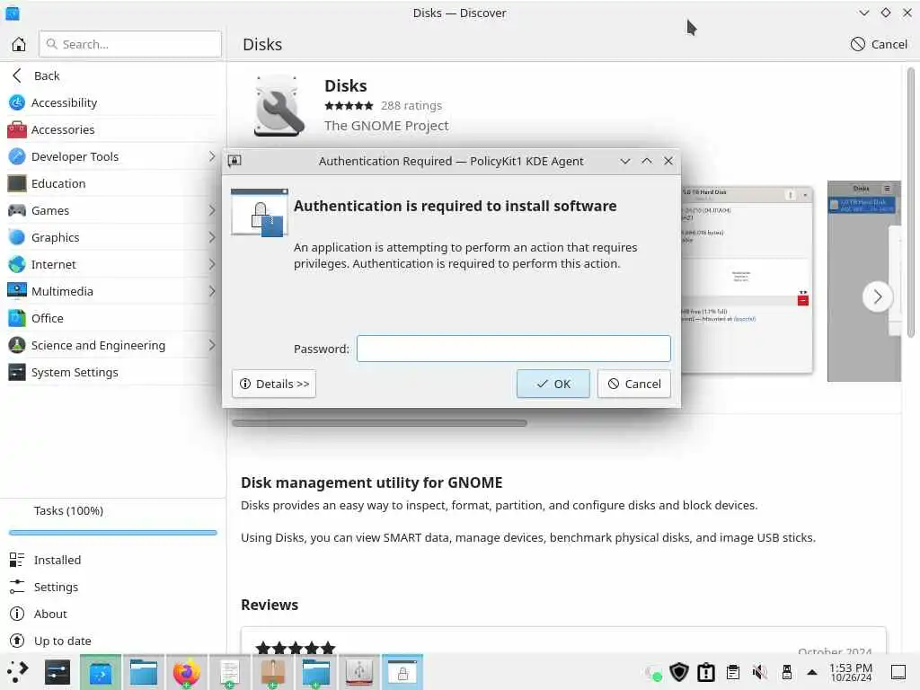Image resolution: width=920 pixels, height=690 pixels.
Task: Click the horizontal screenshot scrollbar
Action: (380, 423)
